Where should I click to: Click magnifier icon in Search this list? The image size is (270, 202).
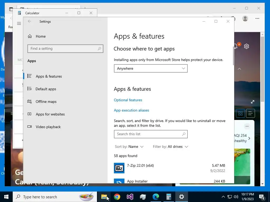pyautogui.click(x=184, y=134)
